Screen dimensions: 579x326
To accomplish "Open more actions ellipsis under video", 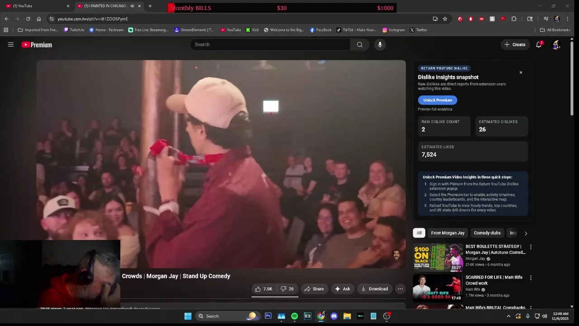I will [400, 289].
